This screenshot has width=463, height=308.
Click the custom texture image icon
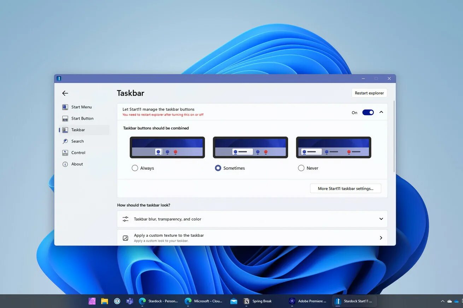pos(125,238)
